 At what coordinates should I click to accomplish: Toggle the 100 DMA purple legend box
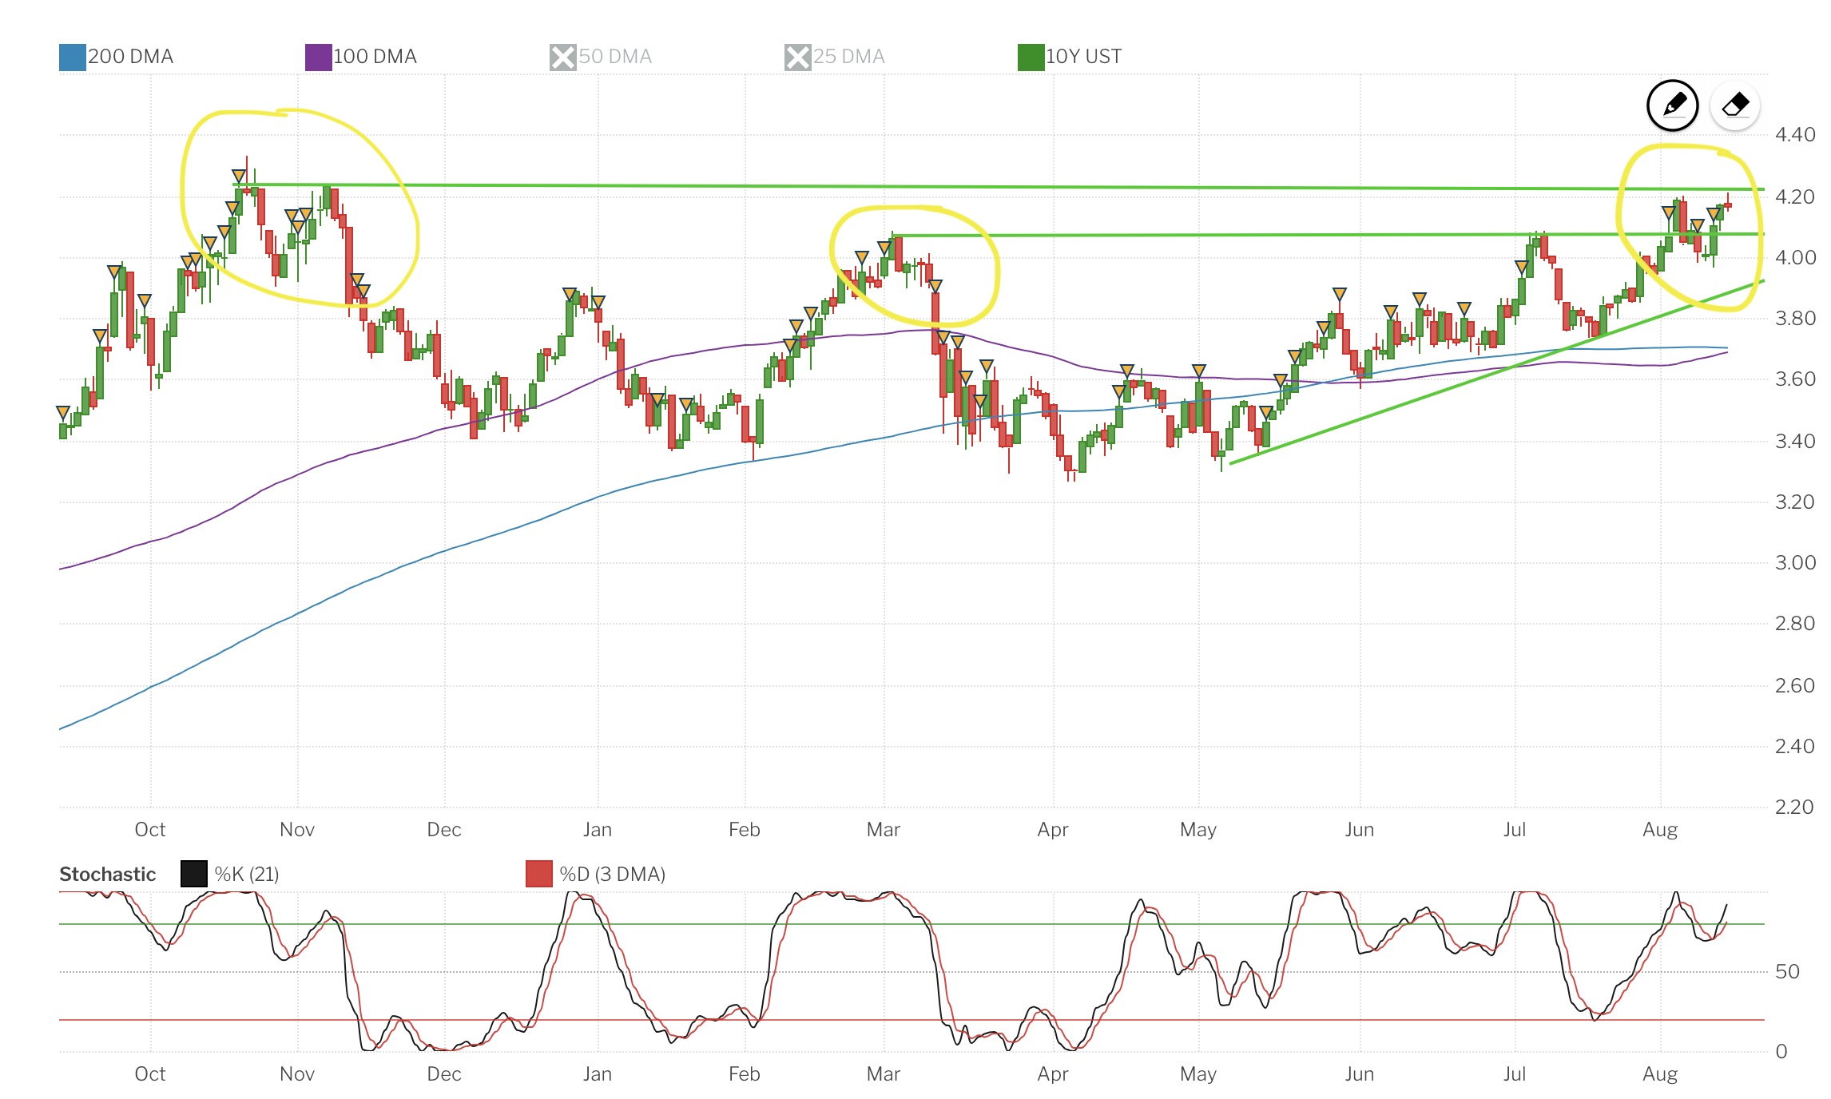click(319, 58)
